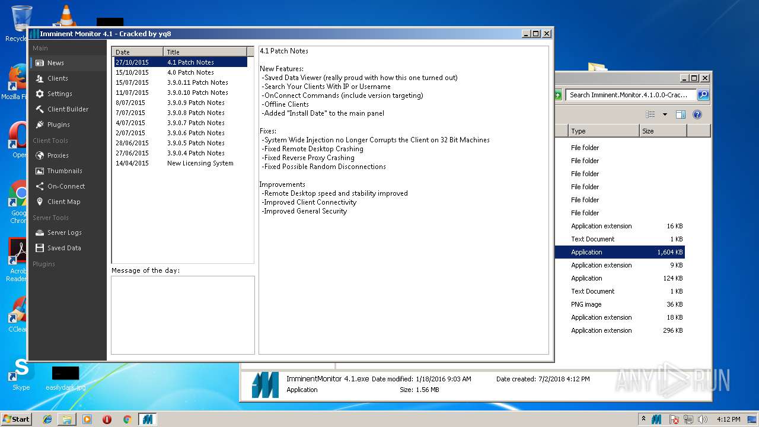This screenshot has height=427, width=759.
Task: Open the Client Builder tool
Action: click(68, 109)
